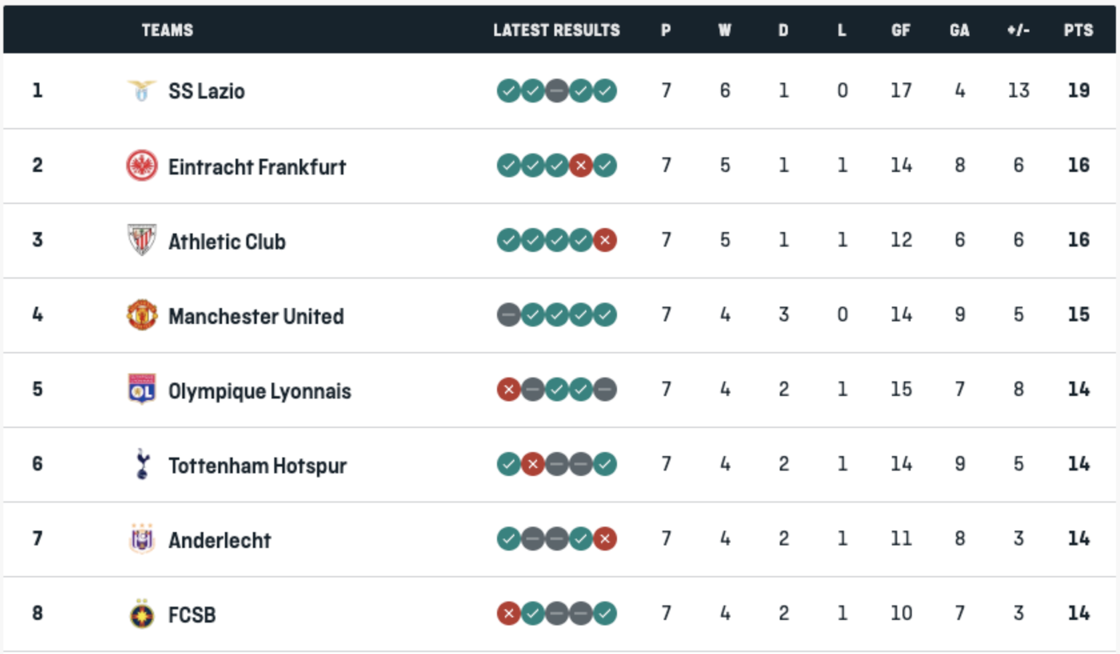The width and height of the screenshot is (1120, 654).
Task: Click the Anderlecht club crest
Action: click(x=141, y=539)
